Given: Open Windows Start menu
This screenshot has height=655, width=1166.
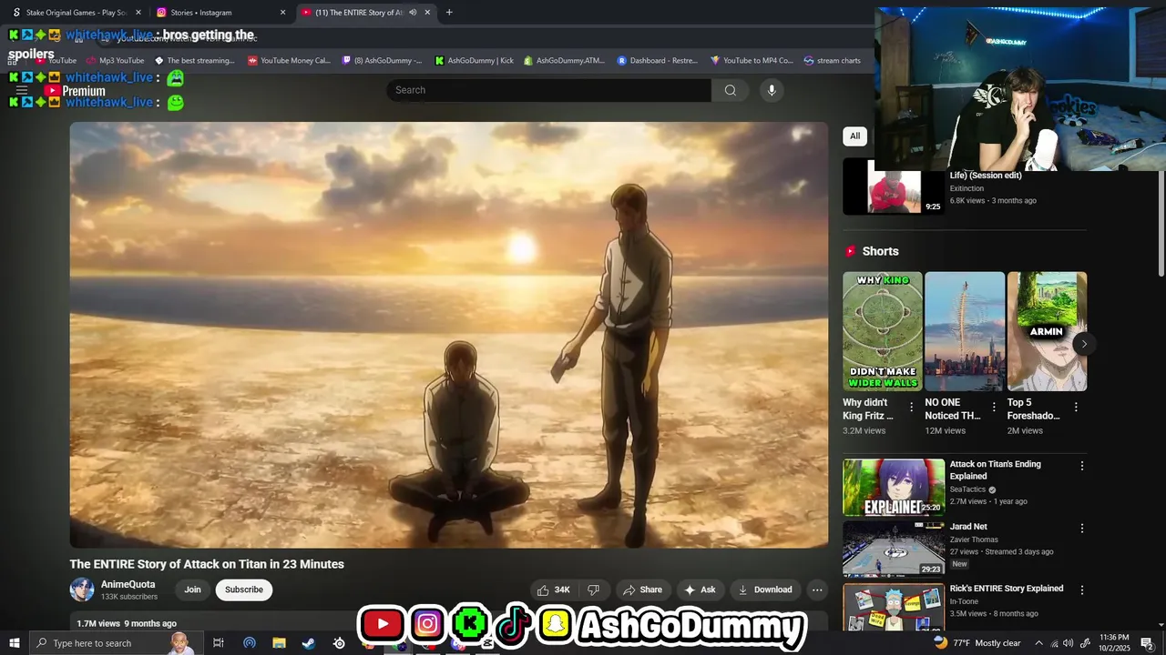Looking at the screenshot, I should [x=14, y=643].
